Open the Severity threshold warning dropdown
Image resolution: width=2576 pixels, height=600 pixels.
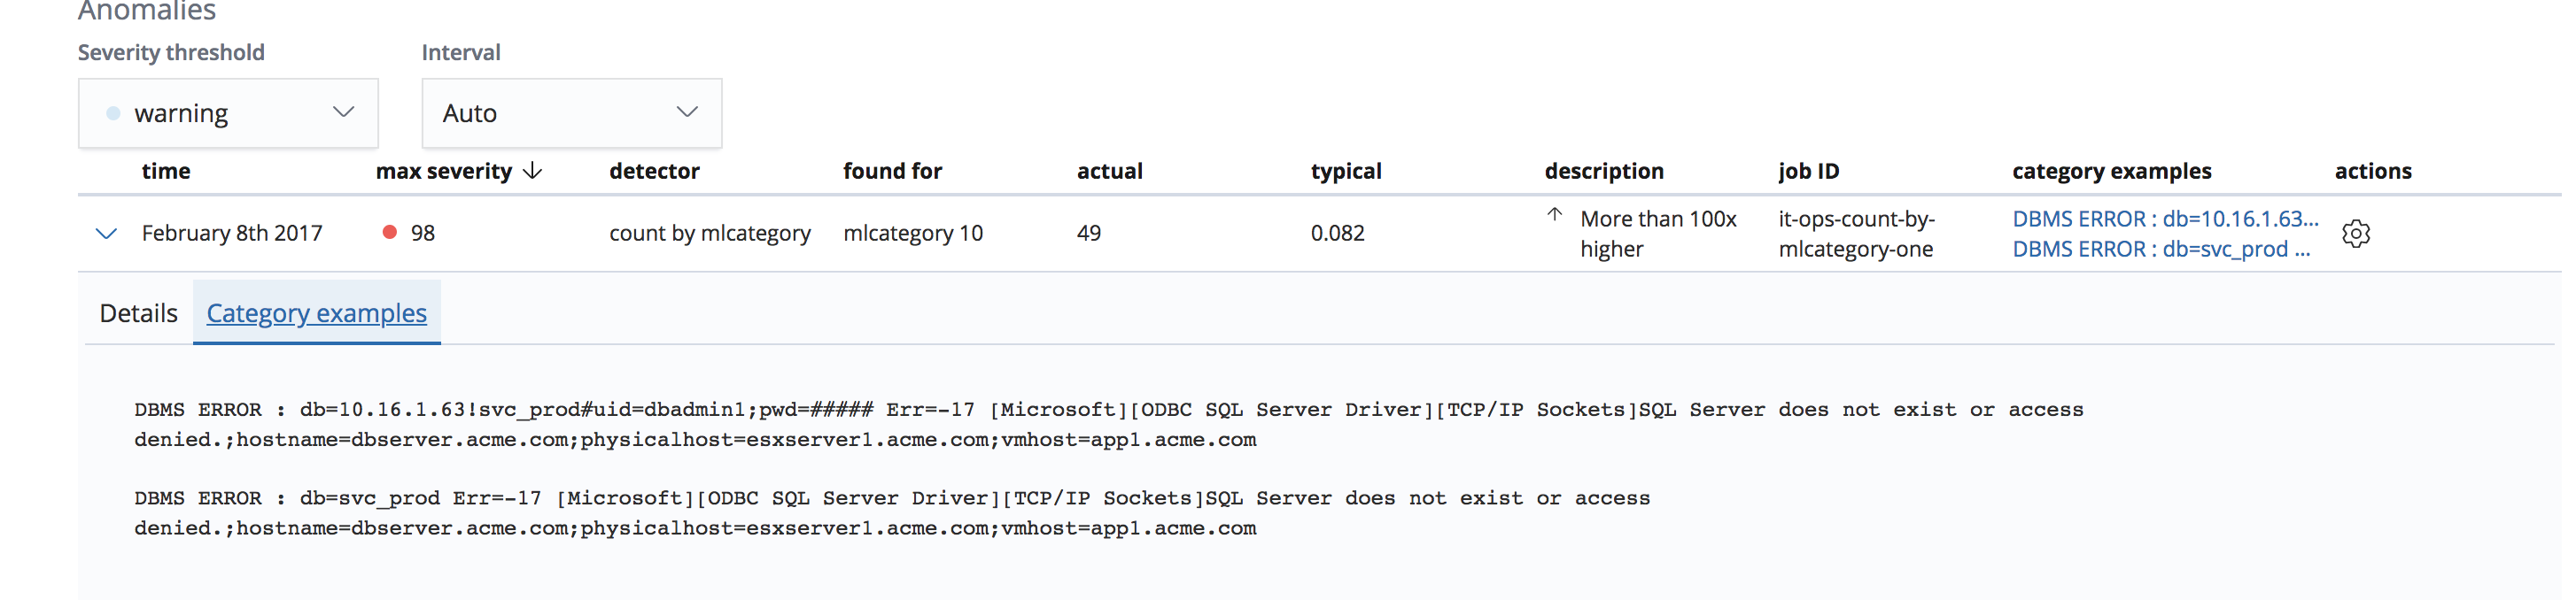(228, 112)
